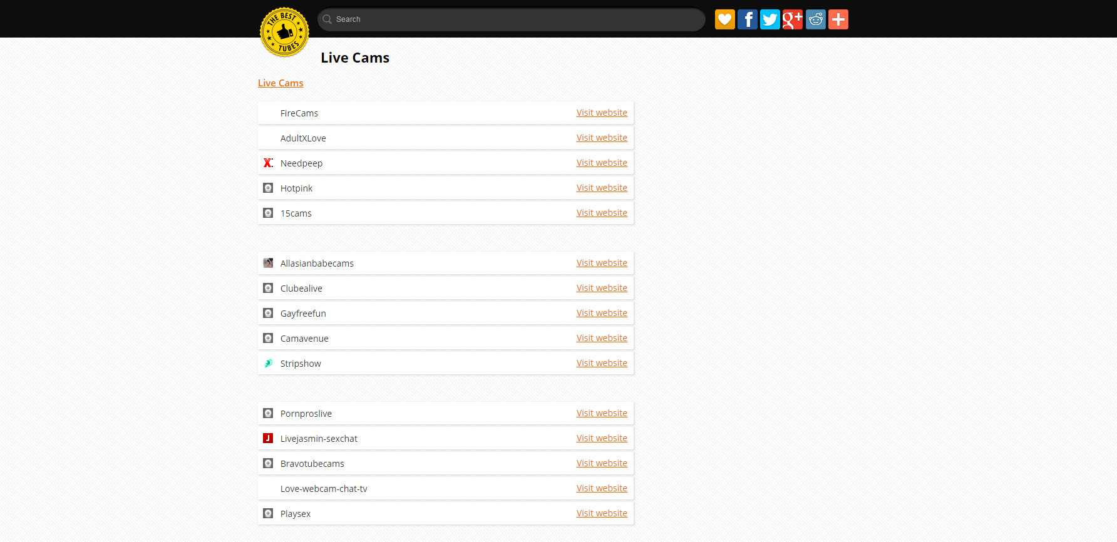
Task: Select the Gayfreefun row name
Action: [x=303, y=314]
